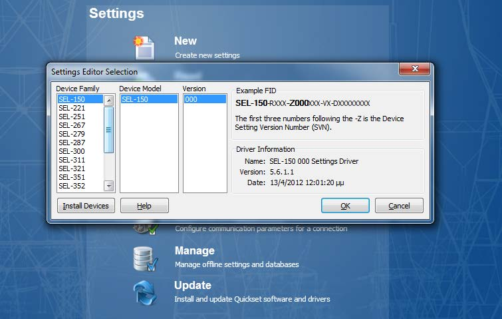Viewport: 502px width, 319px height.
Task: Open the Manage heading link
Action: (x=195, y=250)
